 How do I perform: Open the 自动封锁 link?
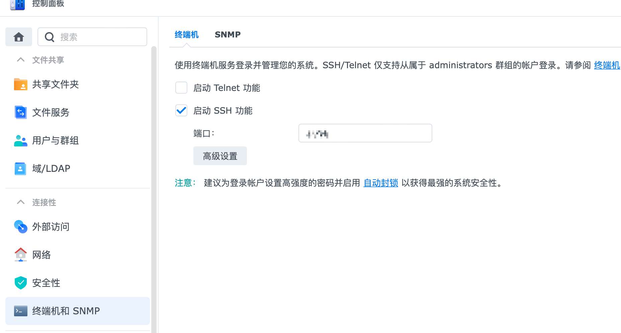click(x=381, y=183)
